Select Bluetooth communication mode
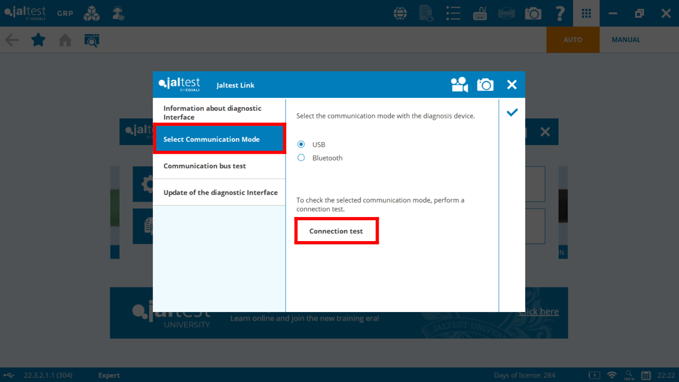Screen dimensions: 679x382 pos(301,157)
